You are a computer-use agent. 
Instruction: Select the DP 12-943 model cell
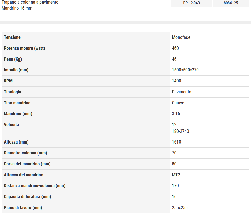(192, 3)
